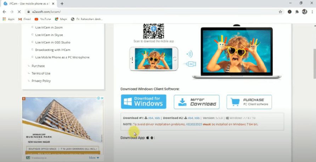
Task: Click the Scan to download the mobile app text
Action: (153, 41)
